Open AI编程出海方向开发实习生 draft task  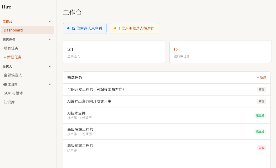click(89, 101)
